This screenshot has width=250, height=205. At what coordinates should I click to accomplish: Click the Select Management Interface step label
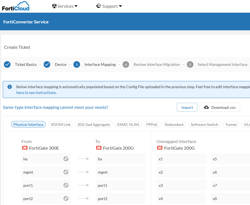(222, 64)
